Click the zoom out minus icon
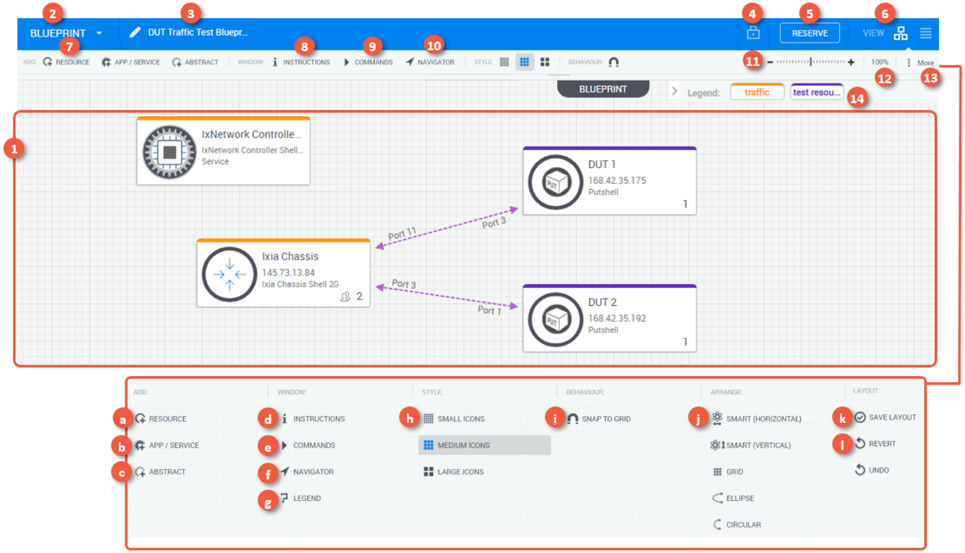The width and height of the screenshot is (965, 553). click(x=770, y=62)
